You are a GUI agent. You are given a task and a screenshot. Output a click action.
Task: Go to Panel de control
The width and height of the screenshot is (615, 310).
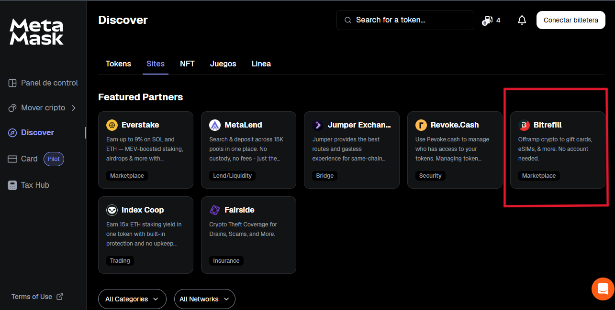tap(49, 83)
